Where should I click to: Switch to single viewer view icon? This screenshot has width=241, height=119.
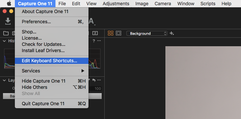coord(119,33)
